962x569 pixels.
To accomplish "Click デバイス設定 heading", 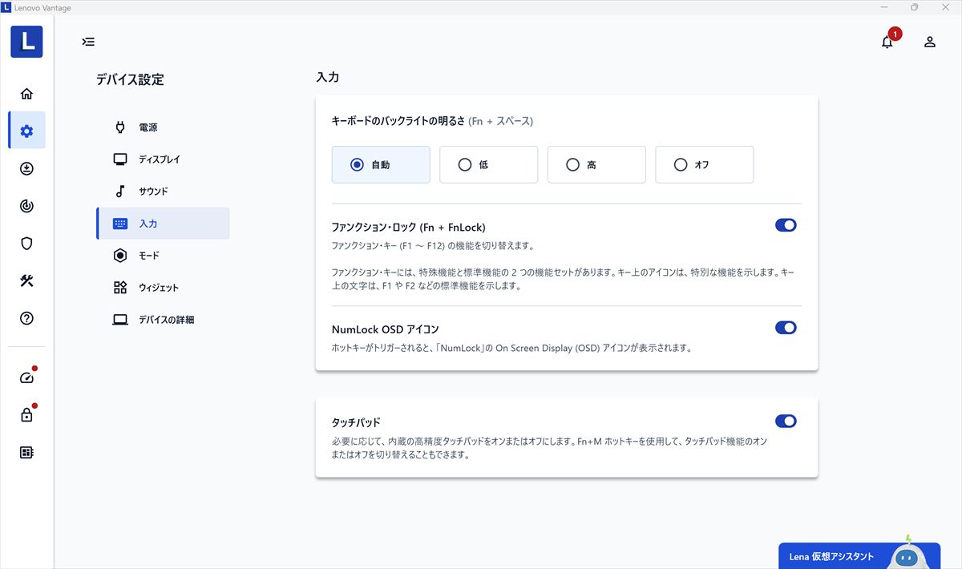I will 130,79.
